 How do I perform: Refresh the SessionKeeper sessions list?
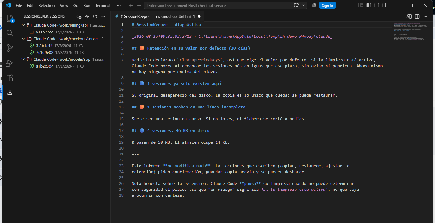pyautogui.click(x=95, y=16)
